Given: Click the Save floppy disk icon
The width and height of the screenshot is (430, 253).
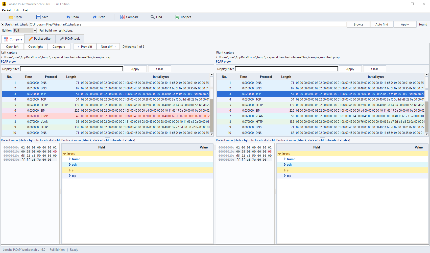Looking at the screenshot, I should coord(38,17).
